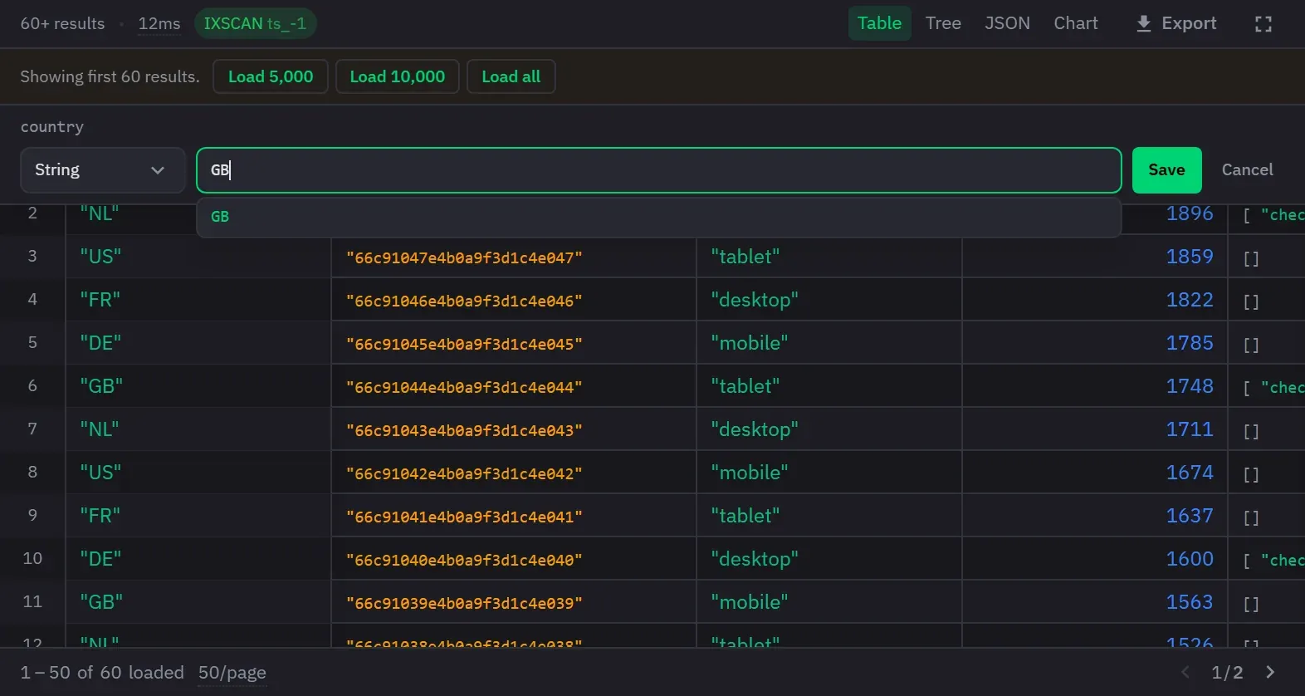Screen dimensions: 1305x696
Task: Open the String type dropdown
Action: (102, 169)
